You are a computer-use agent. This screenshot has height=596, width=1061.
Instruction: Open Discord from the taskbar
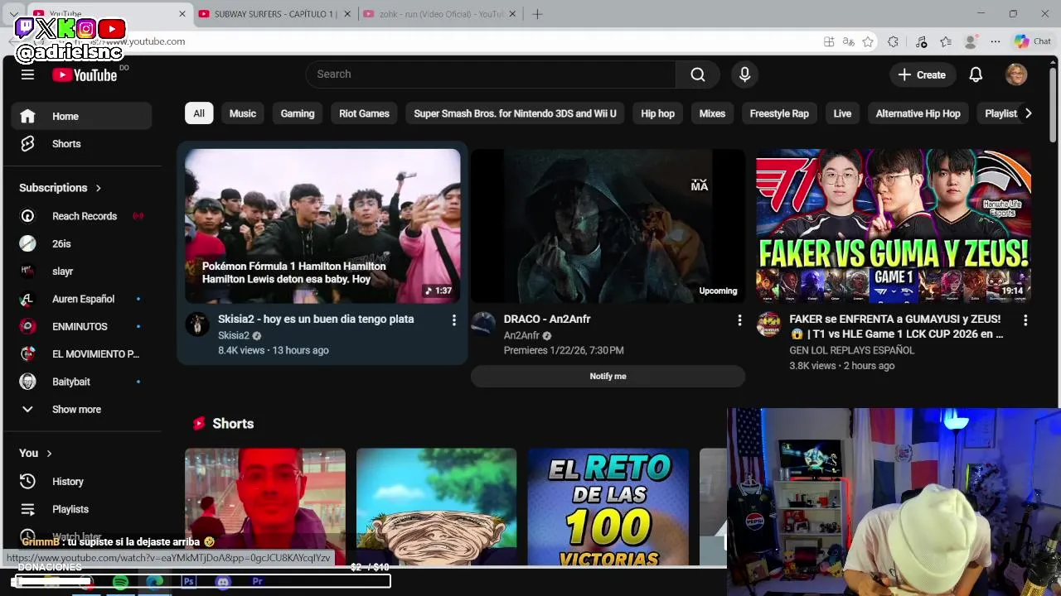coord(223,582)
